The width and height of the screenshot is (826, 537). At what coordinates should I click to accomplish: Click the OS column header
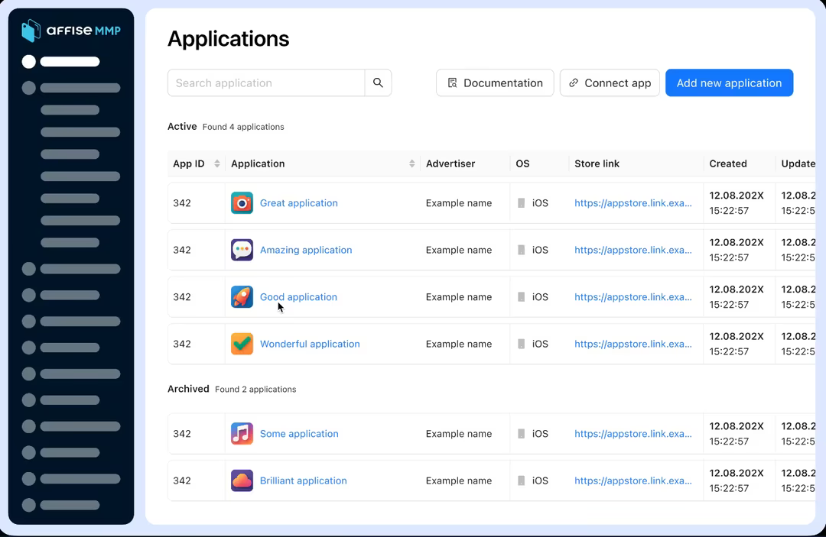pyautogui.click(x=522, y=163)
